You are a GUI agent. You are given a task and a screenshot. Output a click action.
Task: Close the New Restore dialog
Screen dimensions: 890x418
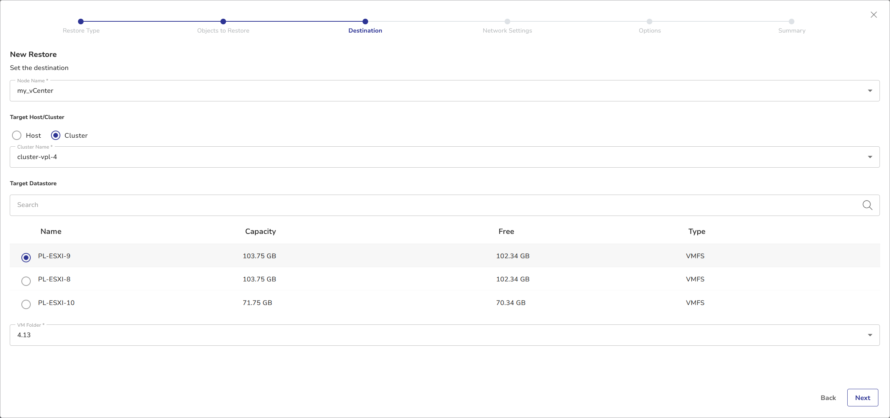point(874,15)
